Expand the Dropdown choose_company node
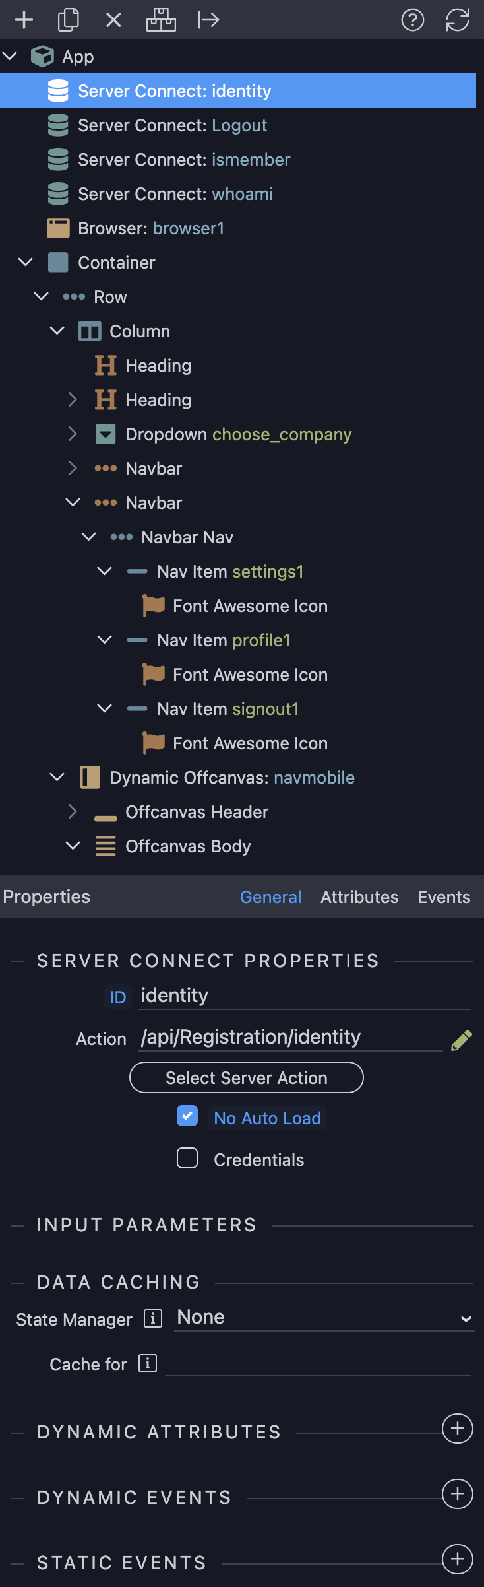 73,434
